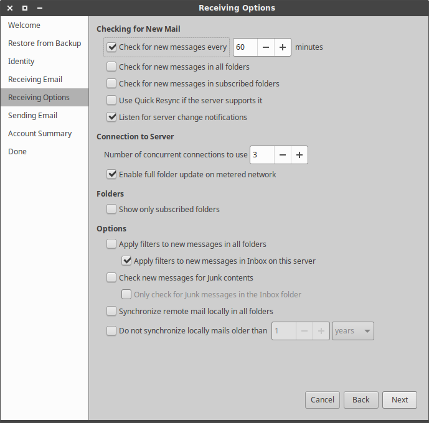The height and width of the screenshot is (423, 429).
Task: Cancel the account setup wizard
Action: coord(323,400)
